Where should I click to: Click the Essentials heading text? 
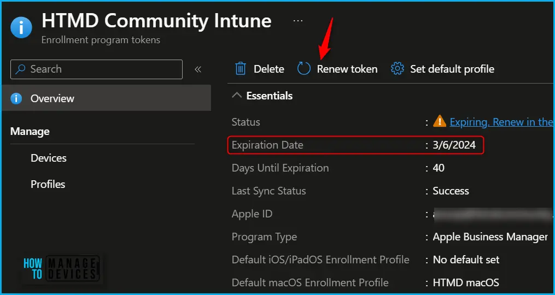point(270,96)
